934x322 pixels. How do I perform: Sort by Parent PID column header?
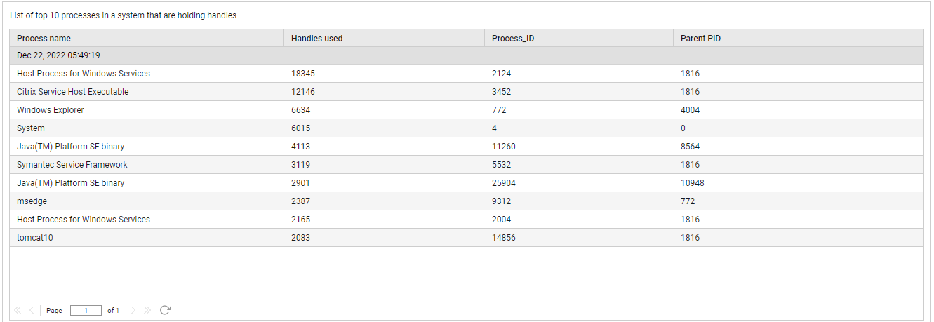click(x=799, y=39)
